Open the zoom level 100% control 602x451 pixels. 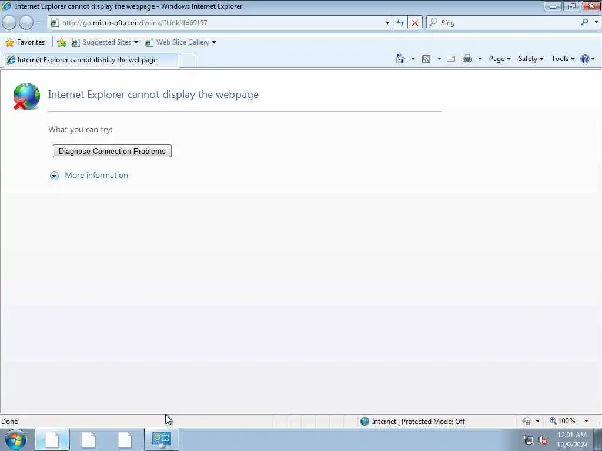[563, 421]
